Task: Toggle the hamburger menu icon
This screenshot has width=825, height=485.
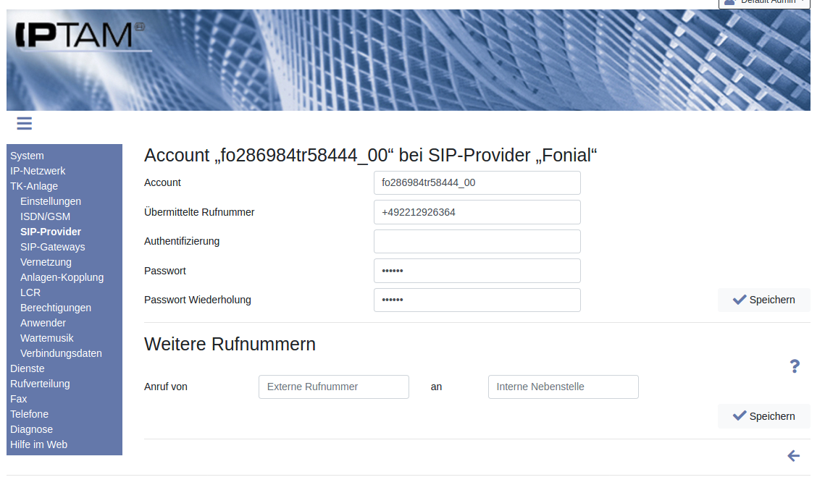Action: [x=24, y=124]
